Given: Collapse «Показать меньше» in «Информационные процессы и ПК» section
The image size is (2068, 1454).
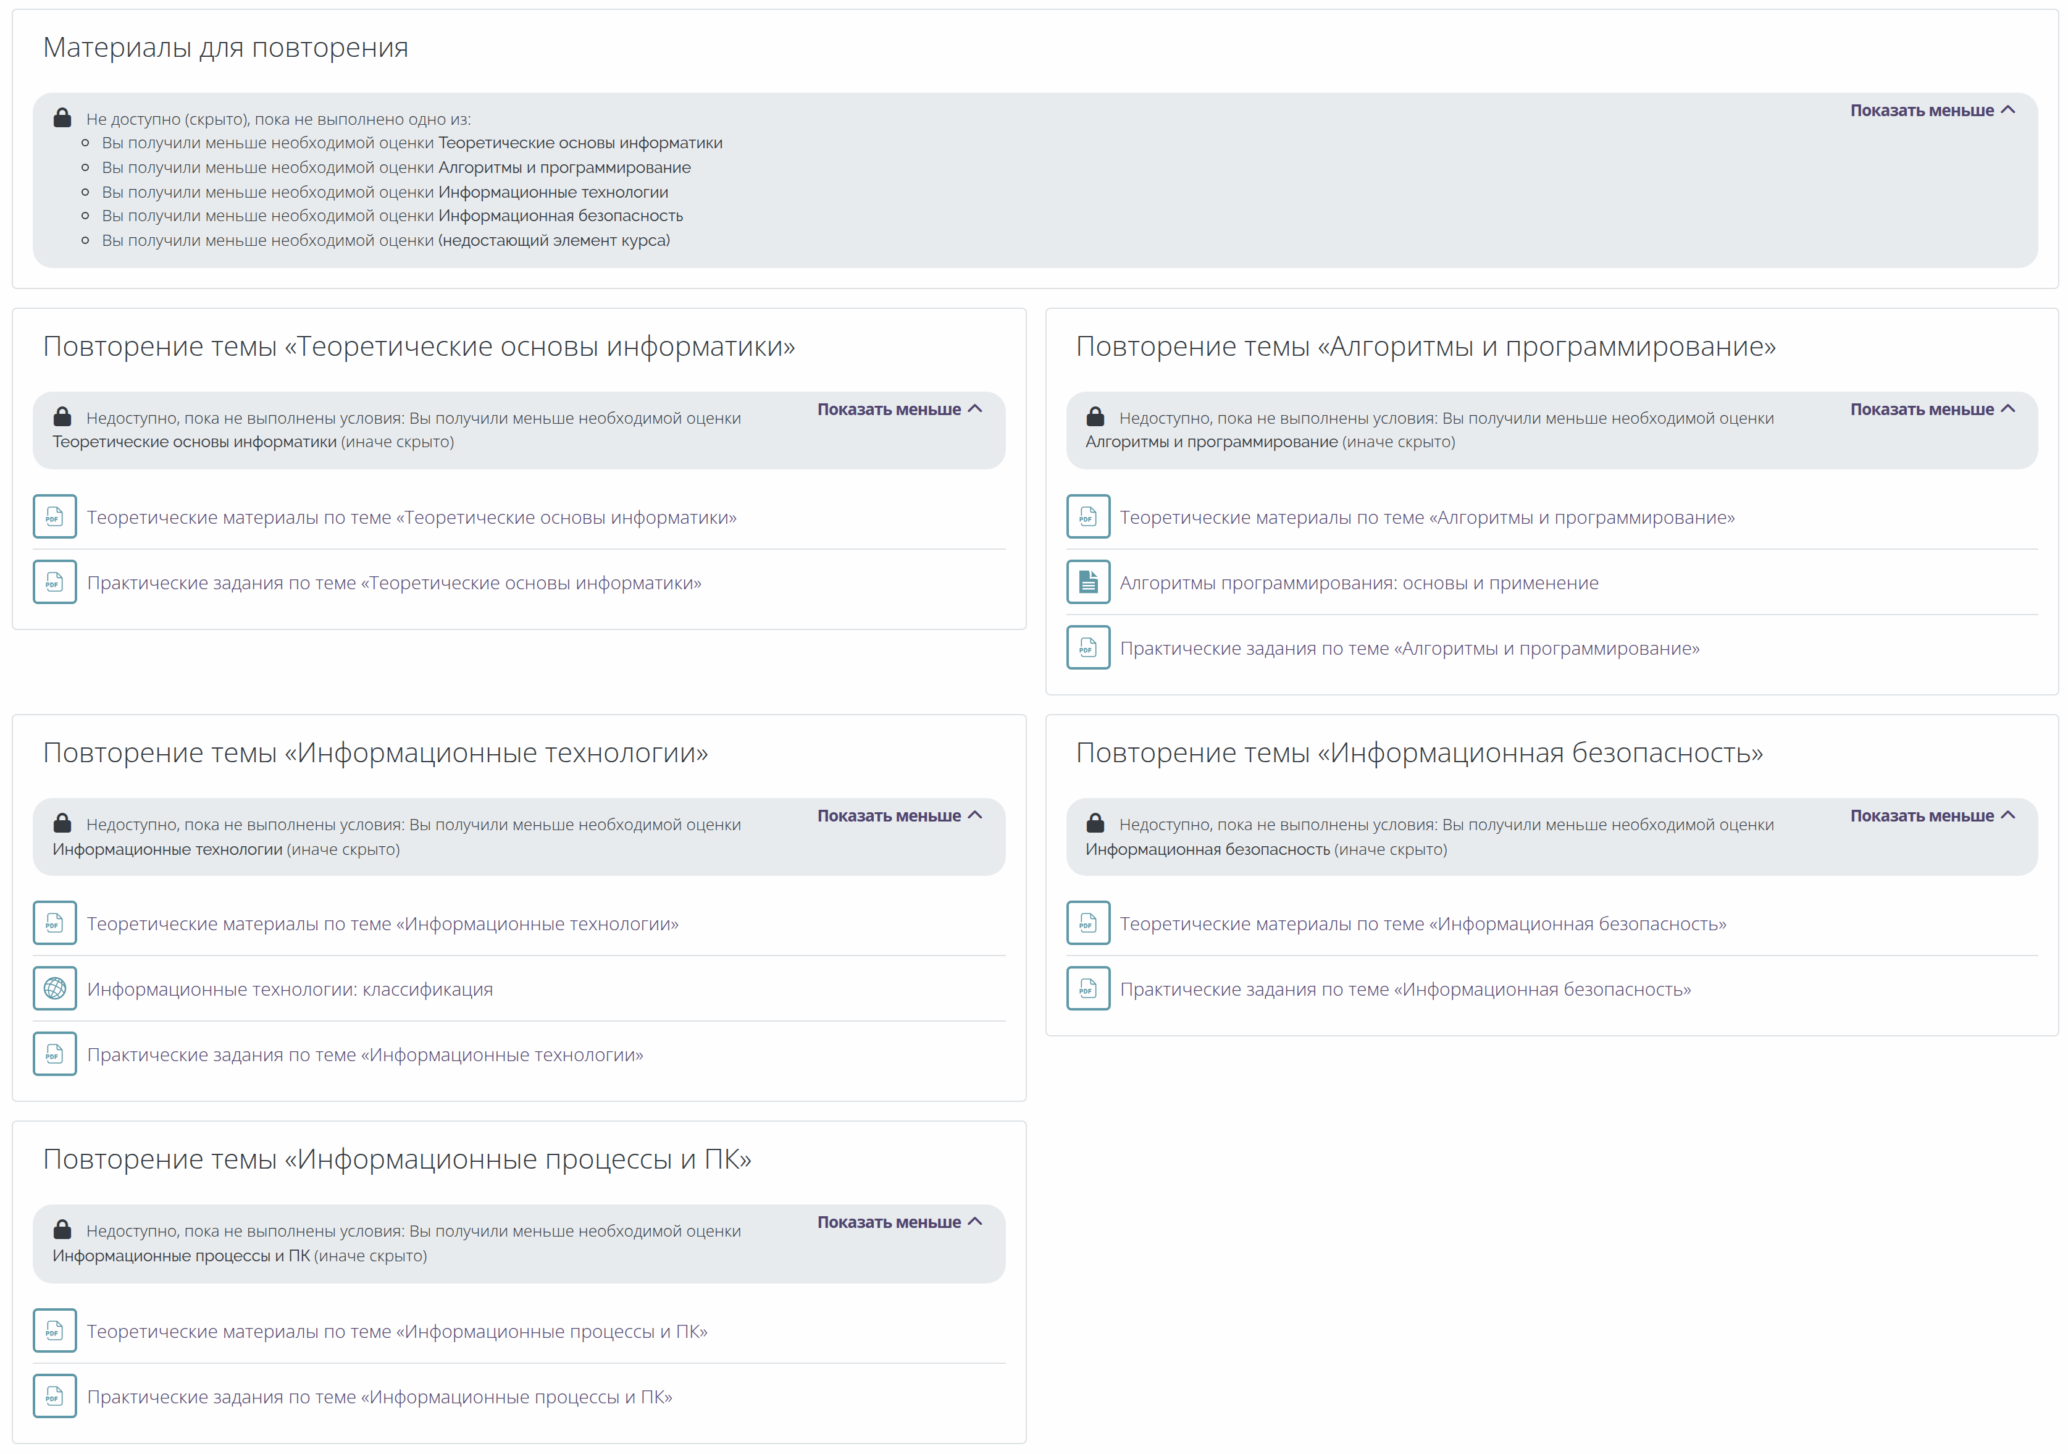Looking at the screenshot, I should click(x=898, y=1222).
